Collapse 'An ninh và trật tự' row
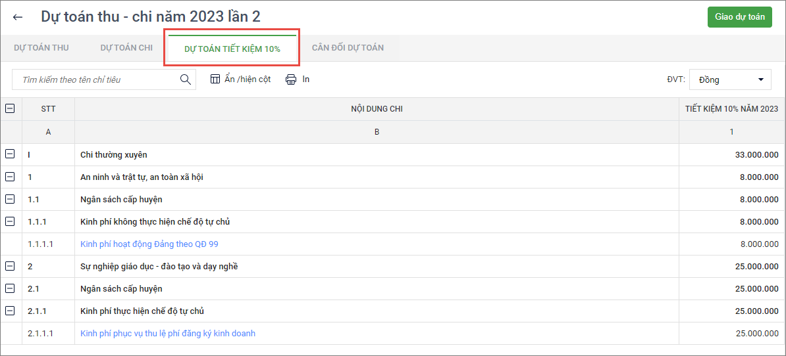 pos(10,177)
